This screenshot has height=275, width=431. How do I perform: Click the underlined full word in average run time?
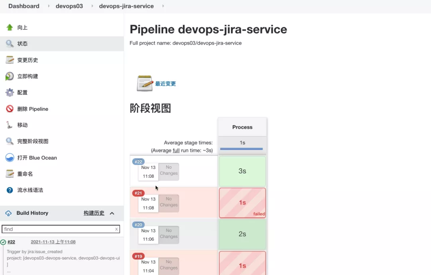[x=176, y=150]
